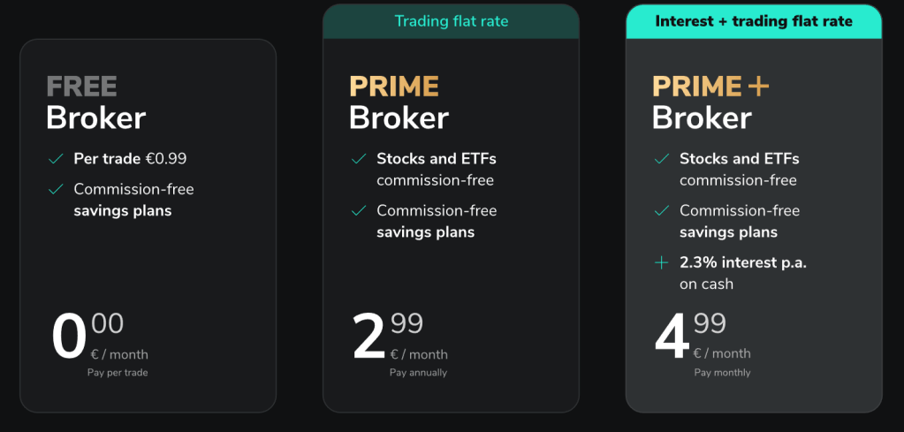Choose the FREE Broker plan heading
Viewport: 904px width, 432px height.
tap(95, 102)
